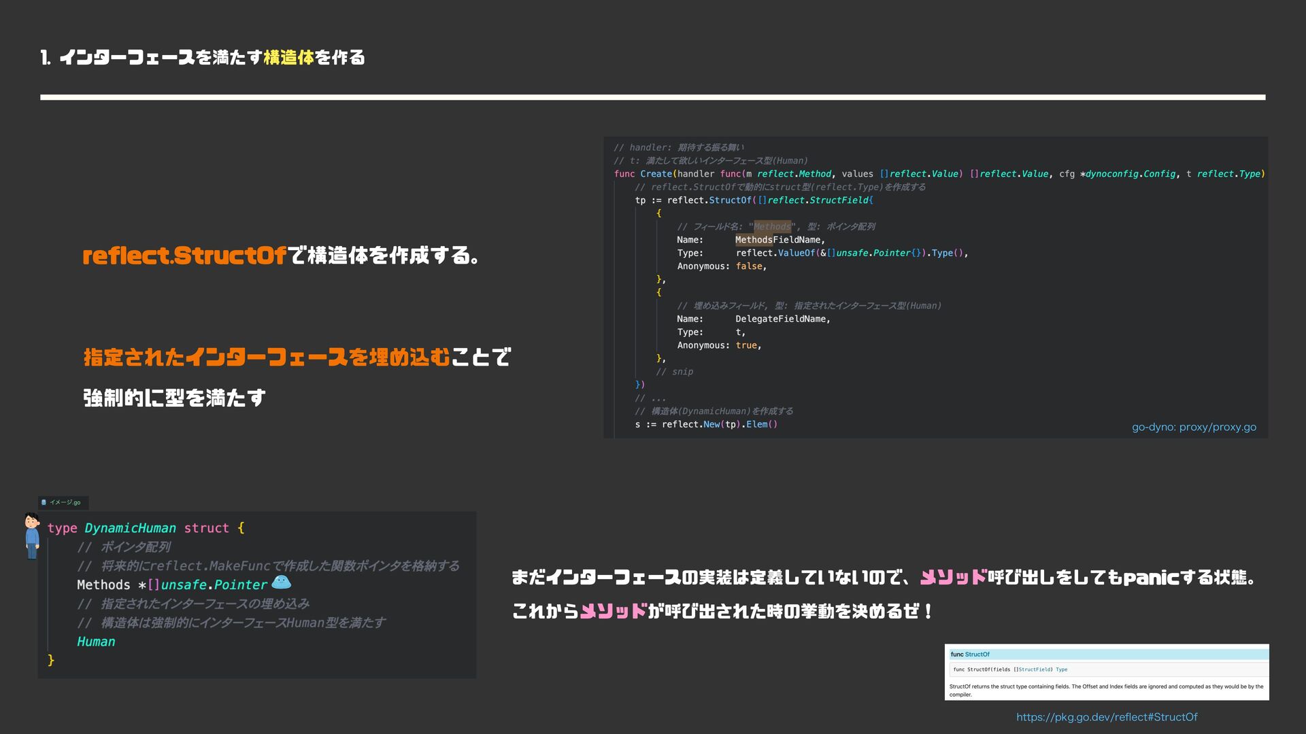Click the orange reflect.StructOf heading text
The height and width of the screenshot is (734, 1306).
[x=184, y=256]
